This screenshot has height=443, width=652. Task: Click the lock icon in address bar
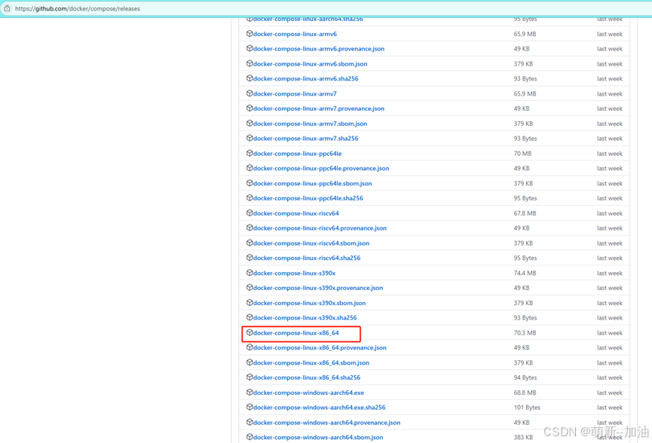pyautogui.click(x=7, y=8)
